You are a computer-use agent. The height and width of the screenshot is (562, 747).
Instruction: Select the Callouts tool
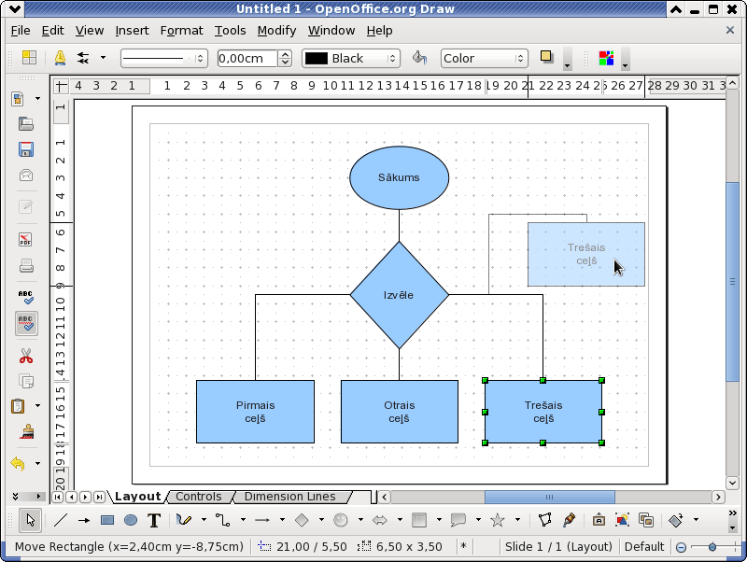(x=458, y=520)
